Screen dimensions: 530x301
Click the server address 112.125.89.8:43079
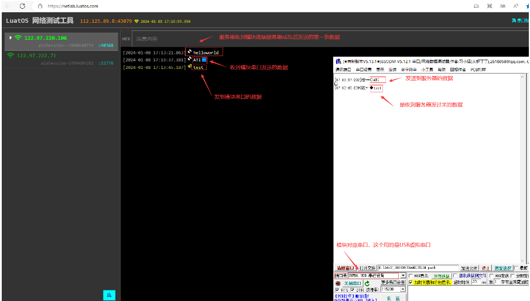[x=106, y=21]
